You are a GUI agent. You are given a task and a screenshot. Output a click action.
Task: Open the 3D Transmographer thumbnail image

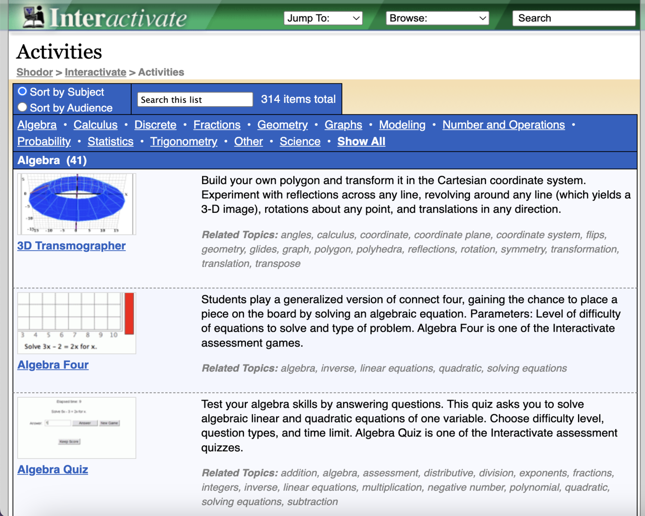point(77,204)
